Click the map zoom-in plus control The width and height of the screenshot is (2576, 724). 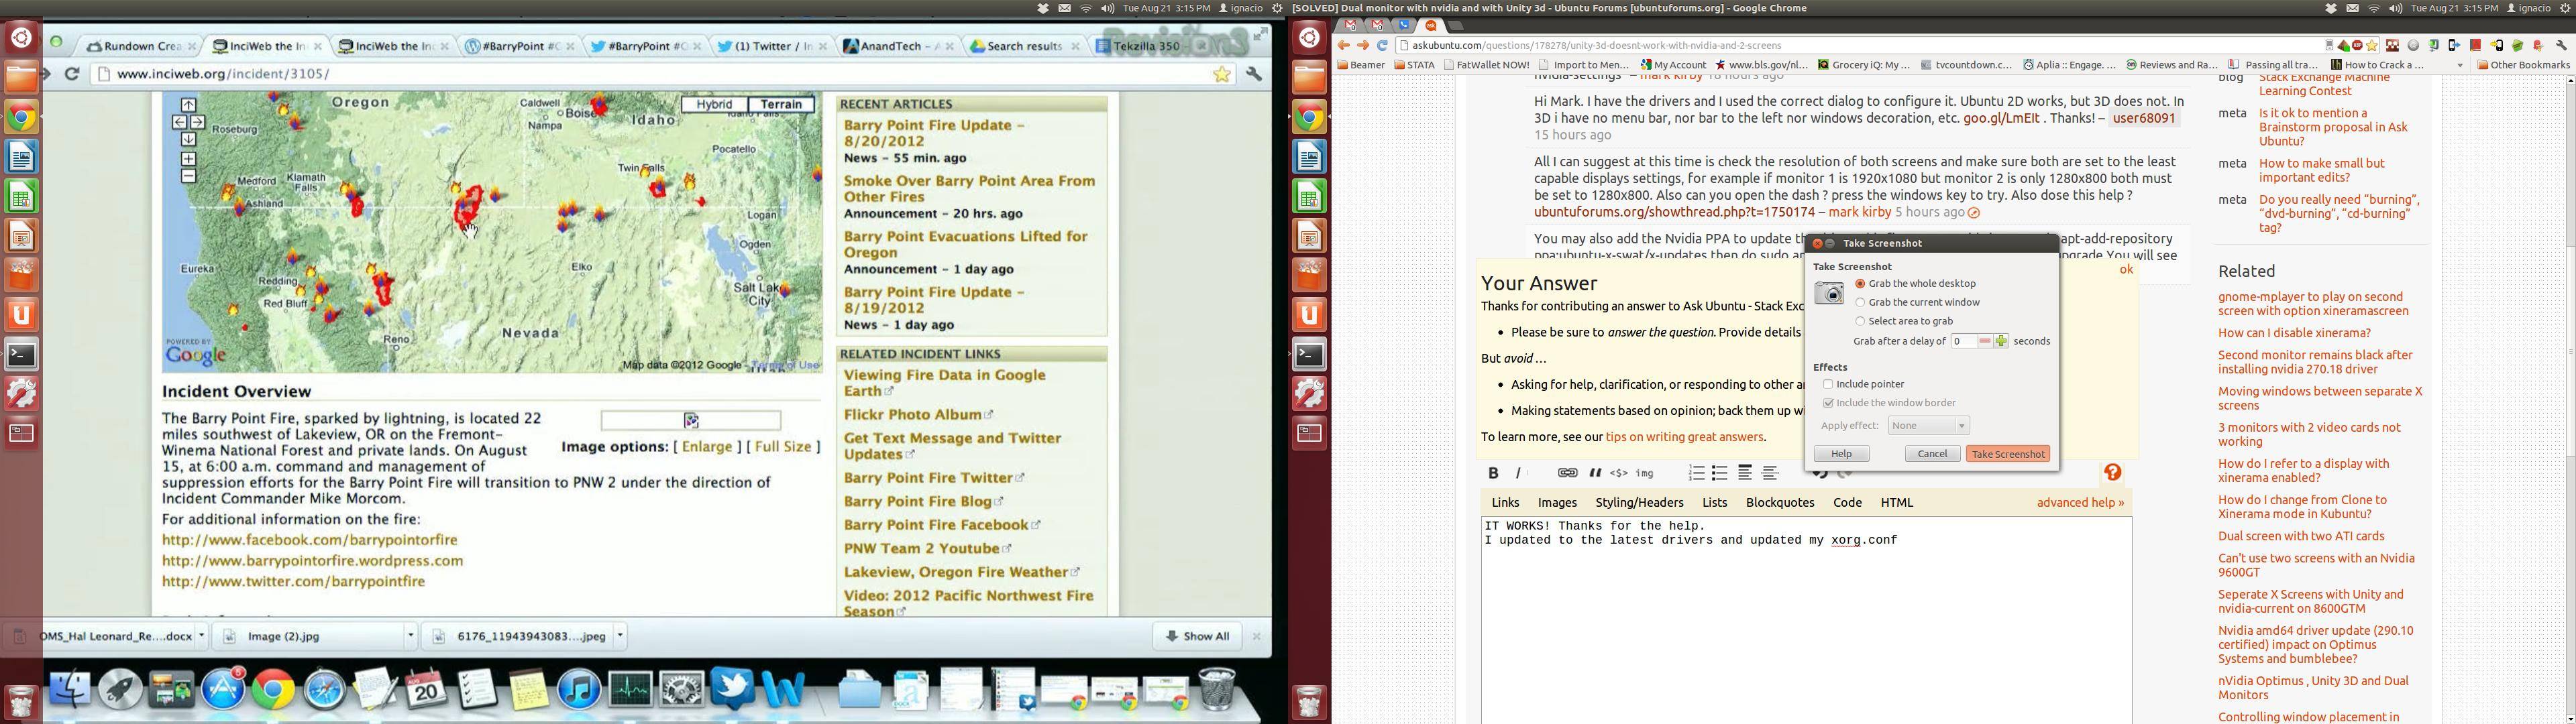point(188,159)
